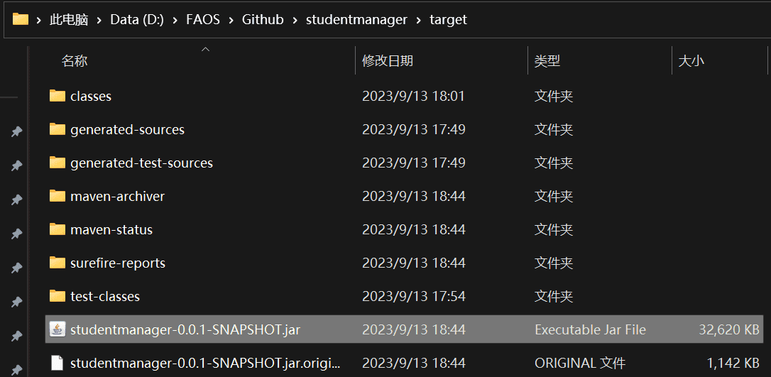This screenshot has height=377, width=771.
Task: Go to Data (D:) in the breadcrumb
Action: tap(137, 20)
